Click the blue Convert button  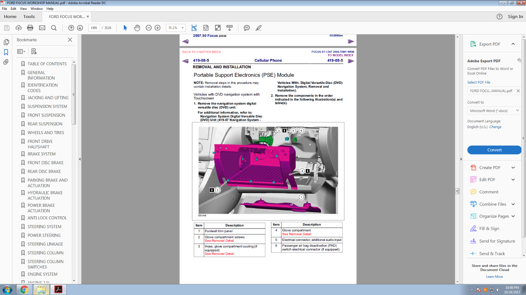point(494,150)
